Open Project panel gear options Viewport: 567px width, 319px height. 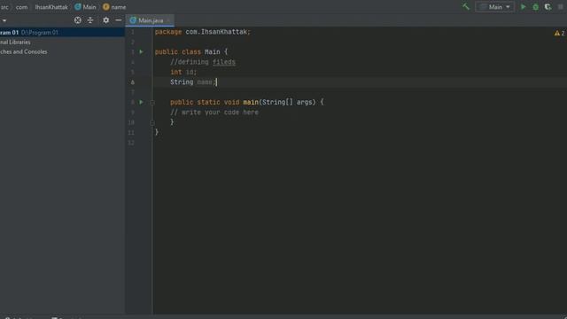[x=105, y=20]
